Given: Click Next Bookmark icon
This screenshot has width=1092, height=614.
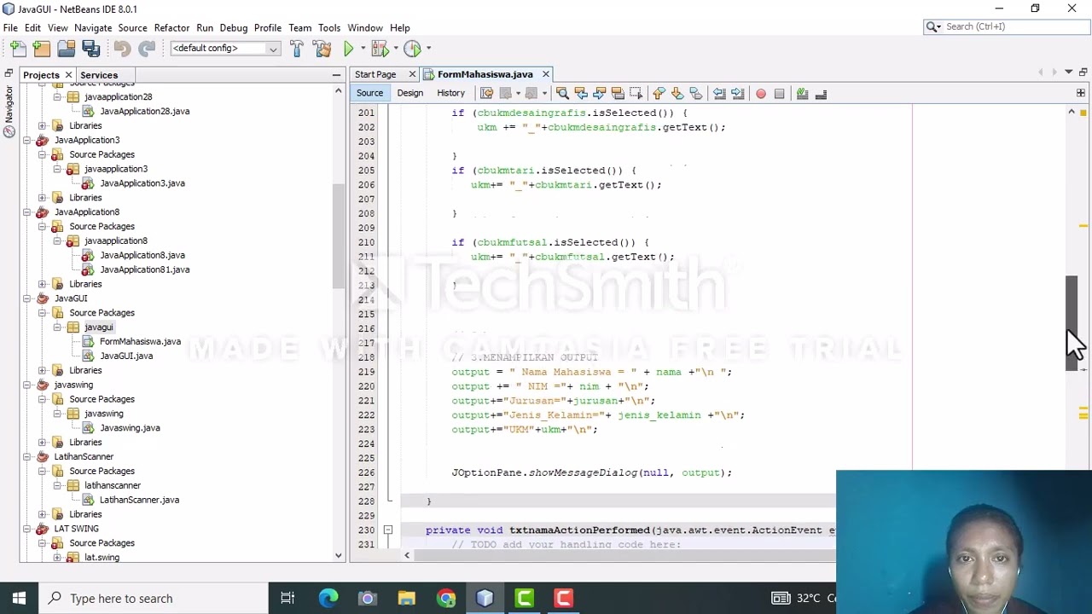Looking at the screenshot, I should tap(677, 94).
